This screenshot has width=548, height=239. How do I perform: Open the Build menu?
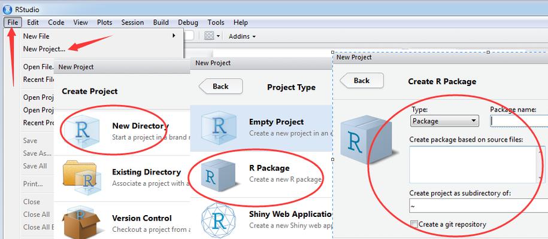(x=161, y=22)
